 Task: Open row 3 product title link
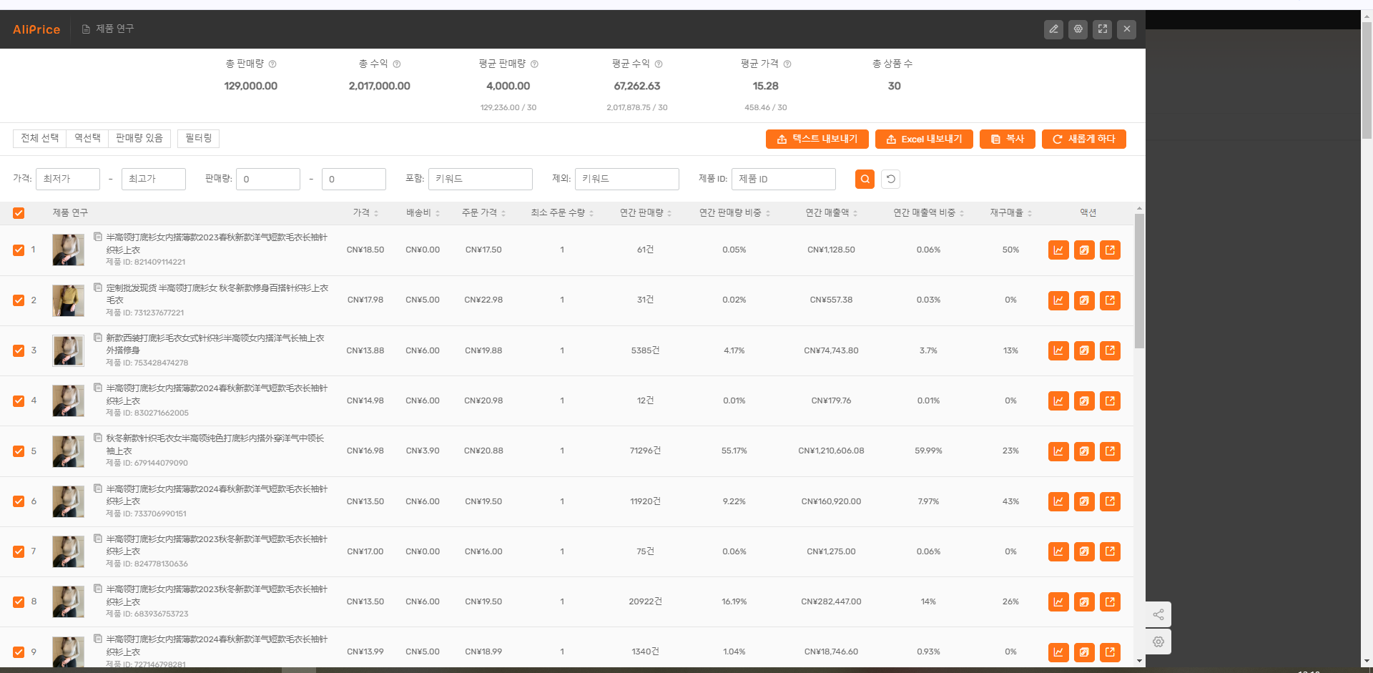215,344
